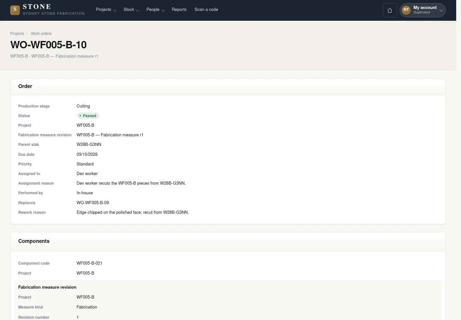
Task: Click the Passed status badge
Action: pyautogui.click(x=88, y=116)
